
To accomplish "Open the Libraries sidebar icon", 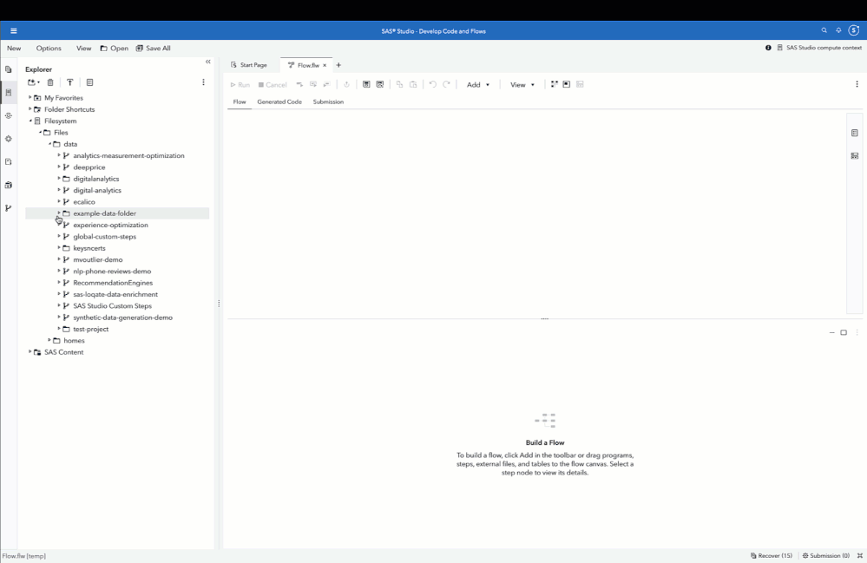I will point(9,185).
